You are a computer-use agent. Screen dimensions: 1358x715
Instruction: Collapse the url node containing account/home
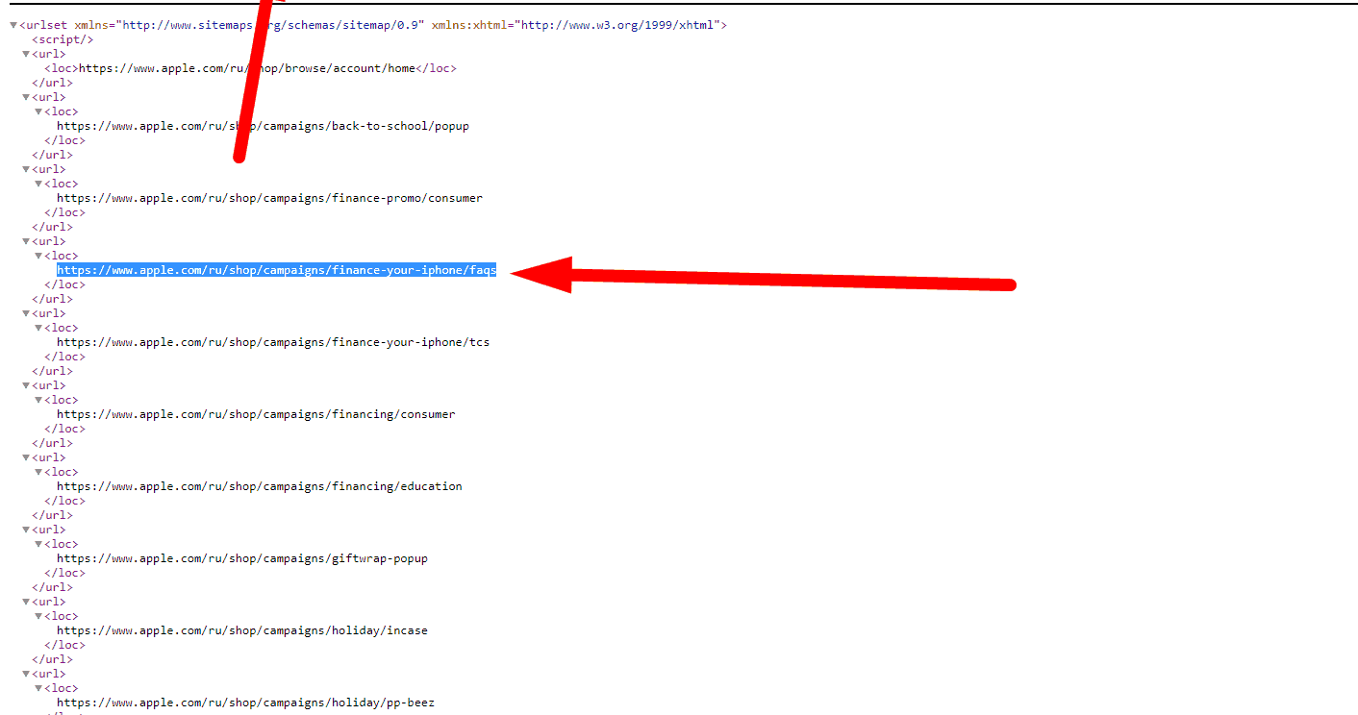(x=27, y=54)
